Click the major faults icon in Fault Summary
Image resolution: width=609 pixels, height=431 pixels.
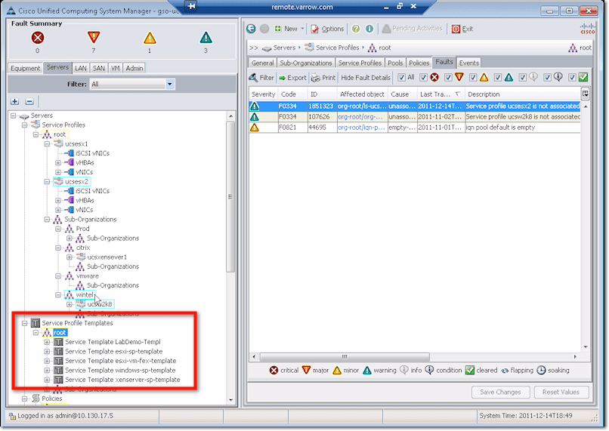point(94,38)
